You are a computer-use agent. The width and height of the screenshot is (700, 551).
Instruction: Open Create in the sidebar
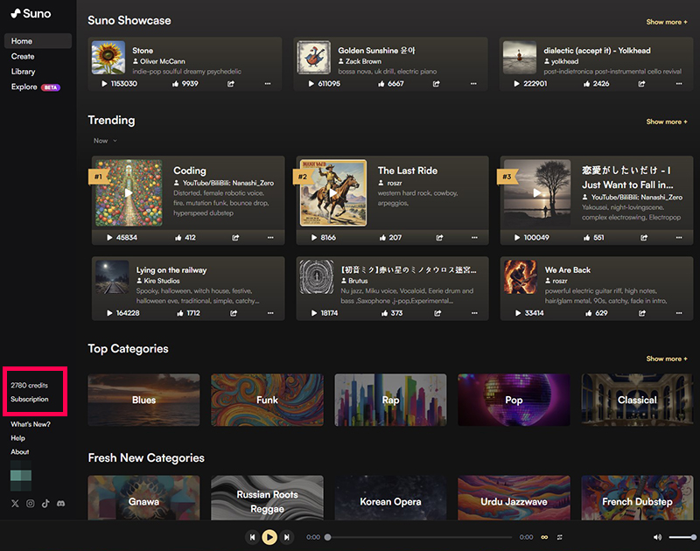[23, 56]
